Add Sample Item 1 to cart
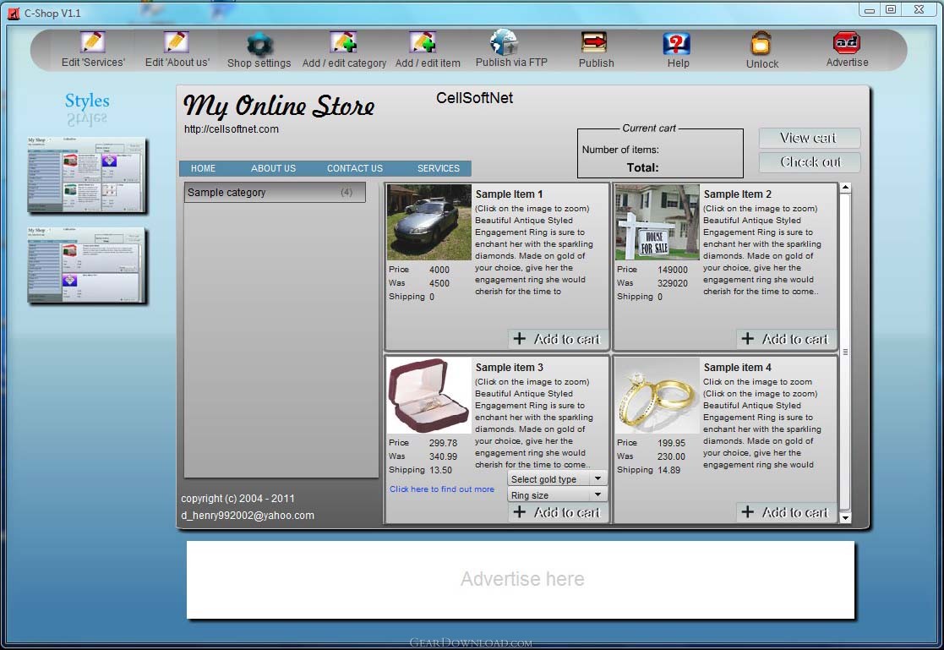The width and height of the screenshot is (944, 650). [x=558, y=339]
